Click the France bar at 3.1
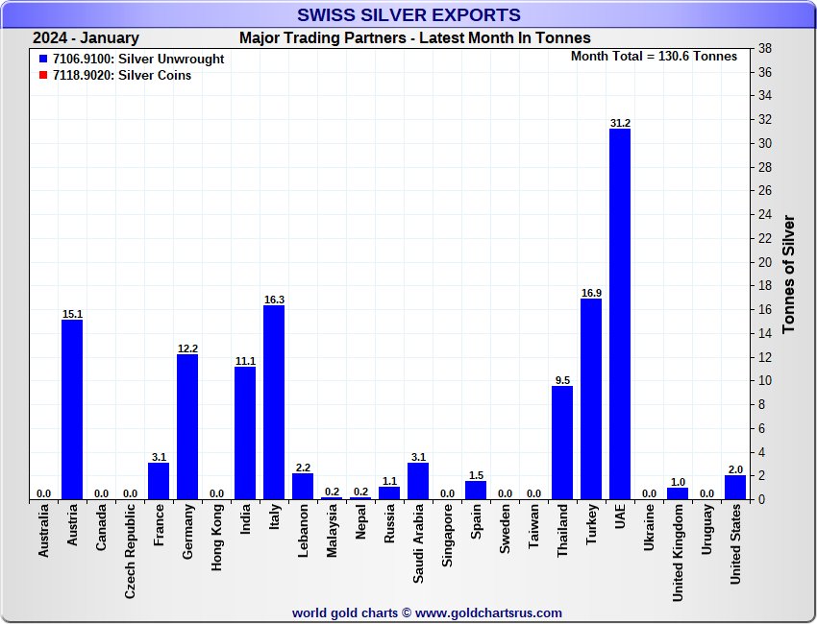 [159, 481]
